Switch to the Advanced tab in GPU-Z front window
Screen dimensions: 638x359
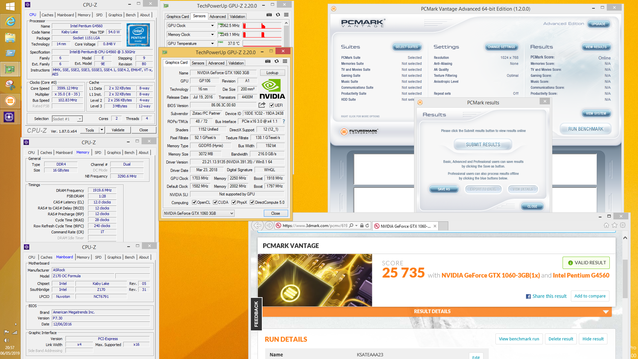click(216, 63)
